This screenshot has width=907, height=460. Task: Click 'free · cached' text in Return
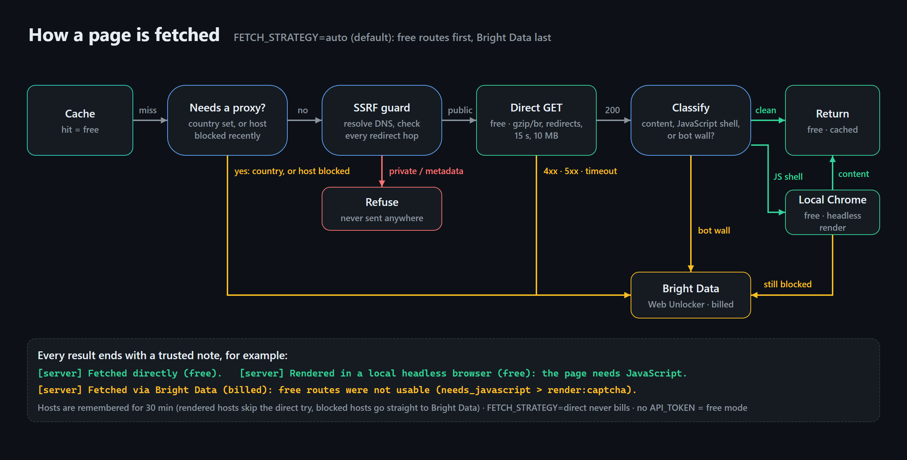(833, 130)
